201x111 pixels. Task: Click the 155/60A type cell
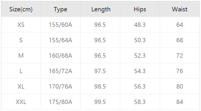click(60, 25)
